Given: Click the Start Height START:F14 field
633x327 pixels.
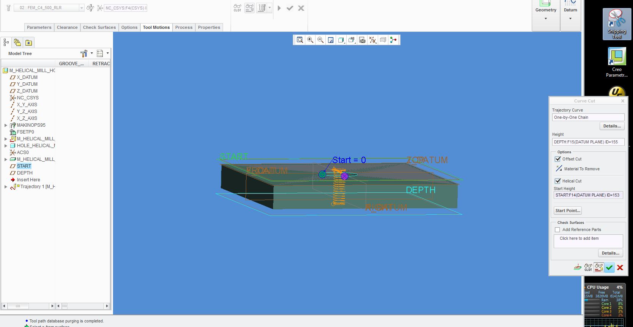Looking at the screenshot, I should 588,195.
